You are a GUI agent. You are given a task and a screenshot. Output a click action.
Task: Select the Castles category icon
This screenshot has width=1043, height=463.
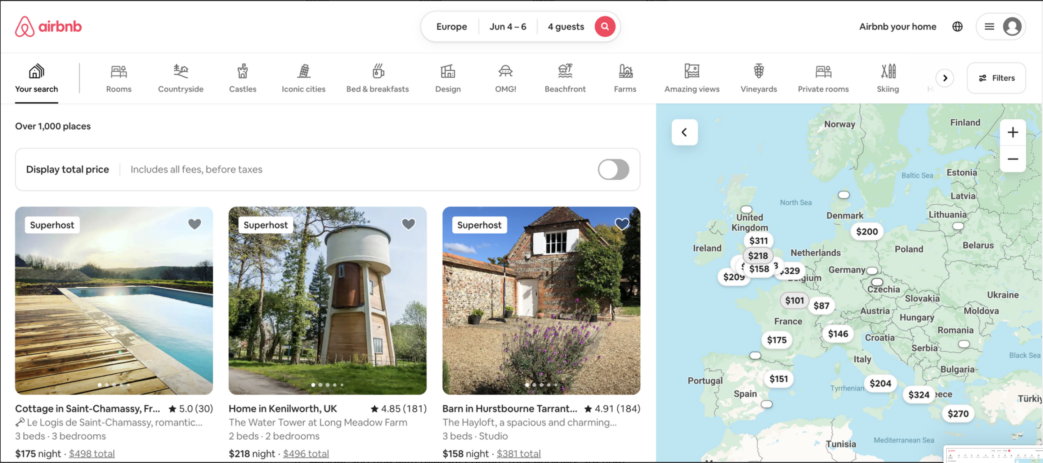[x=242, y=72]
